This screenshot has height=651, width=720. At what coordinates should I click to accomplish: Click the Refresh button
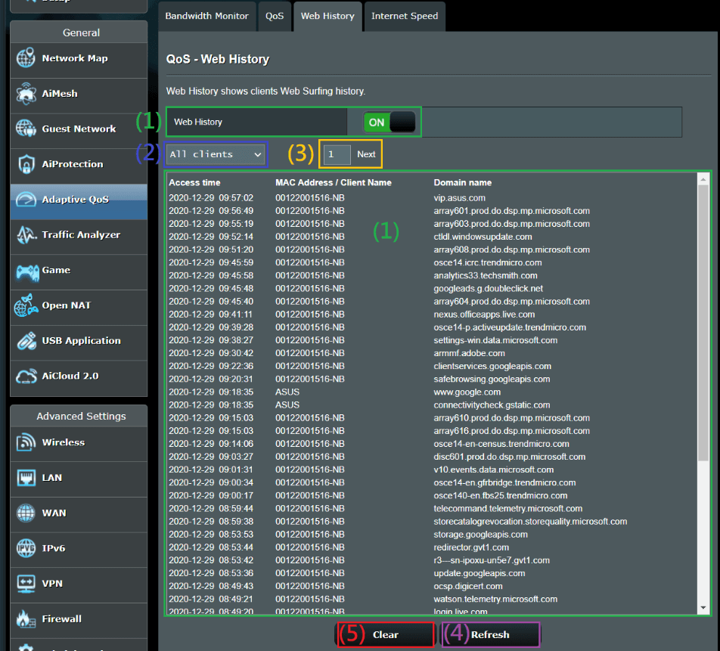coord(490,634)
